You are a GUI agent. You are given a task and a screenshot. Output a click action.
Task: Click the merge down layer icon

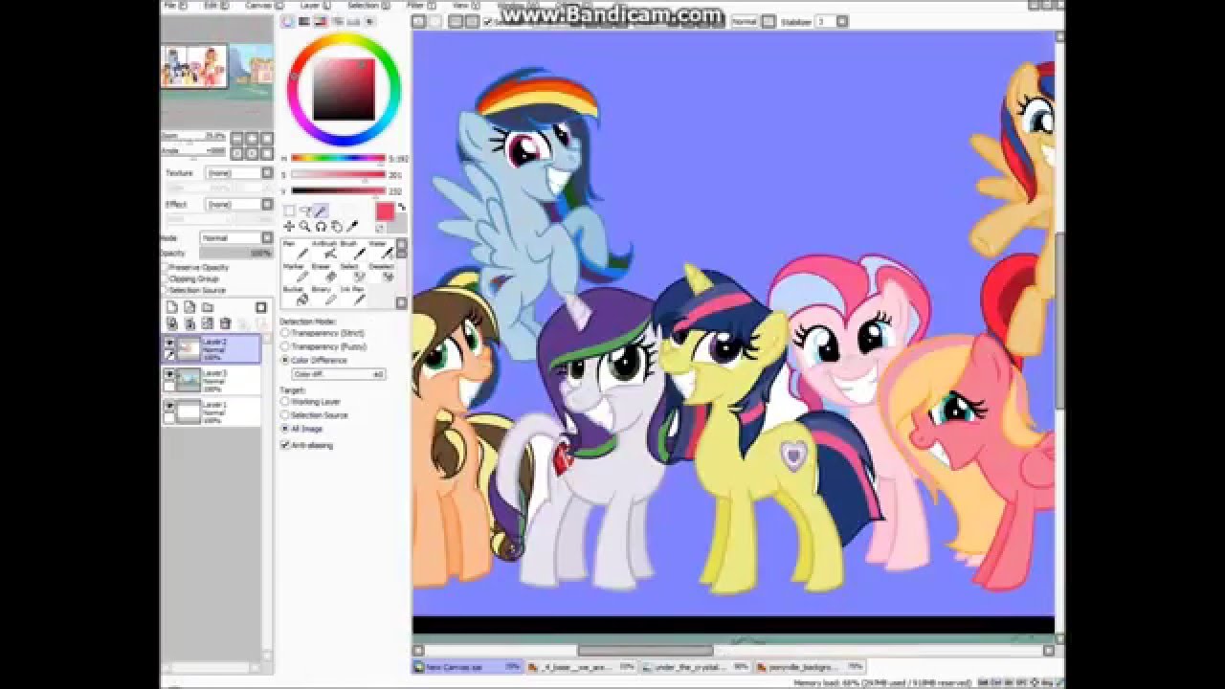coord(189,323)
